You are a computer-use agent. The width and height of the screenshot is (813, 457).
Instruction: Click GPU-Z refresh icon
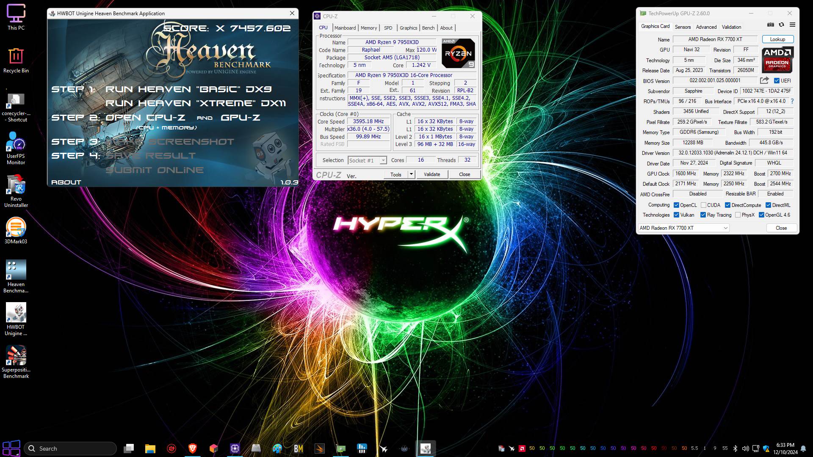(x=781, y=25)
